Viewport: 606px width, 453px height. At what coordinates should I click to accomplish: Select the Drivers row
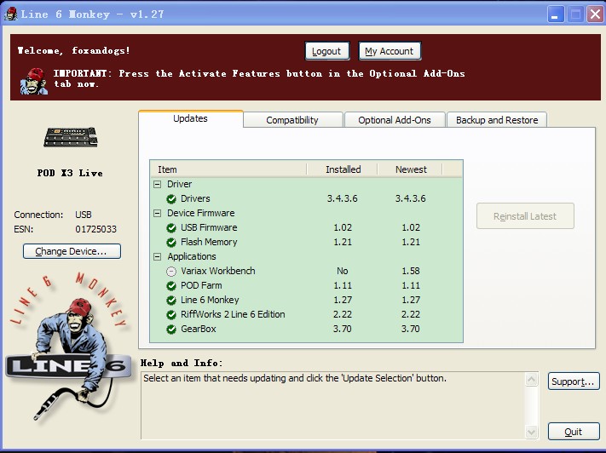tap(306, 199)
